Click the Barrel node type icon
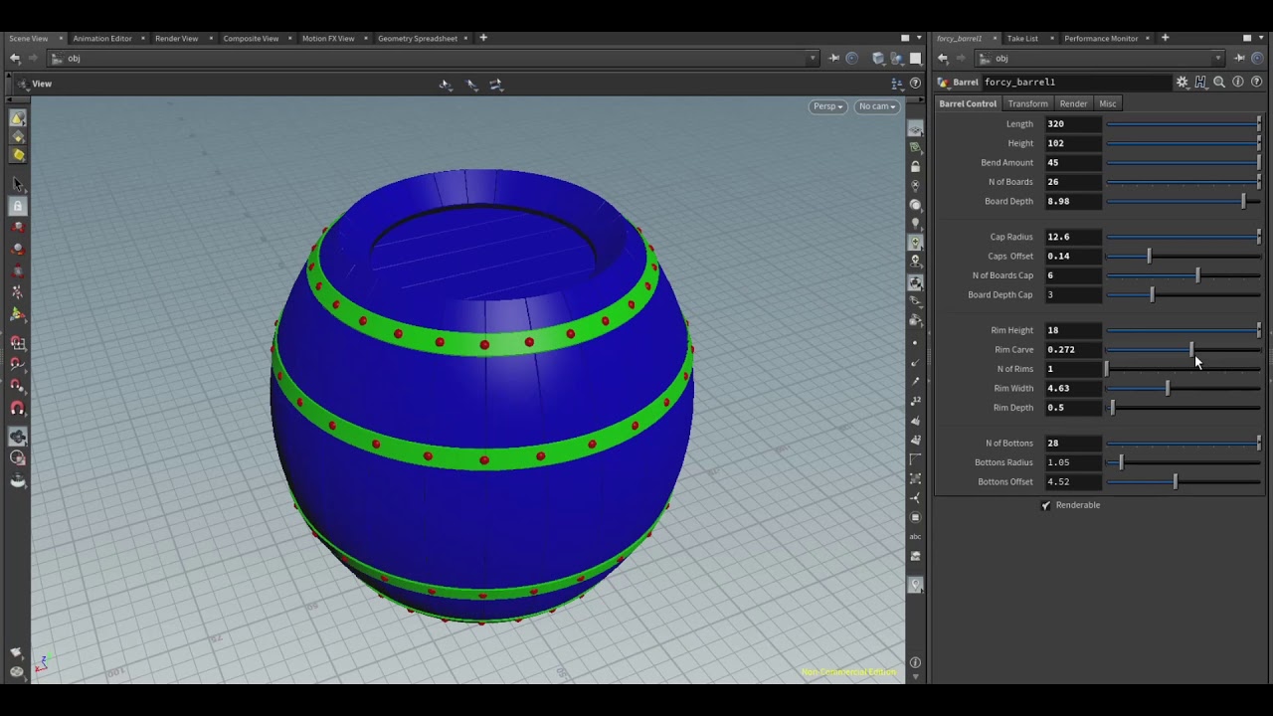This screenshot has width=1273, height=716. coord(944,83)
